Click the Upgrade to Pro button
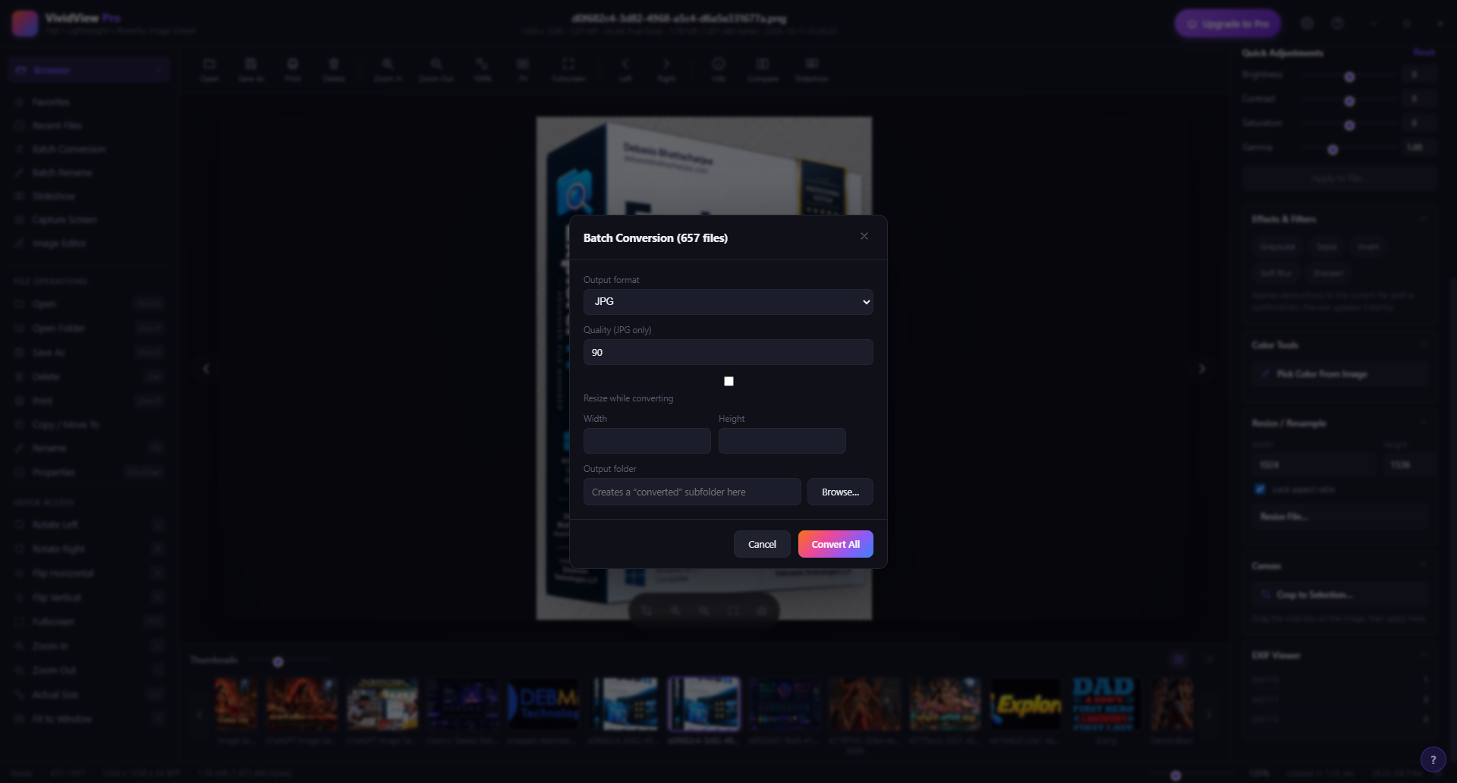 [x=1227, y=24]
